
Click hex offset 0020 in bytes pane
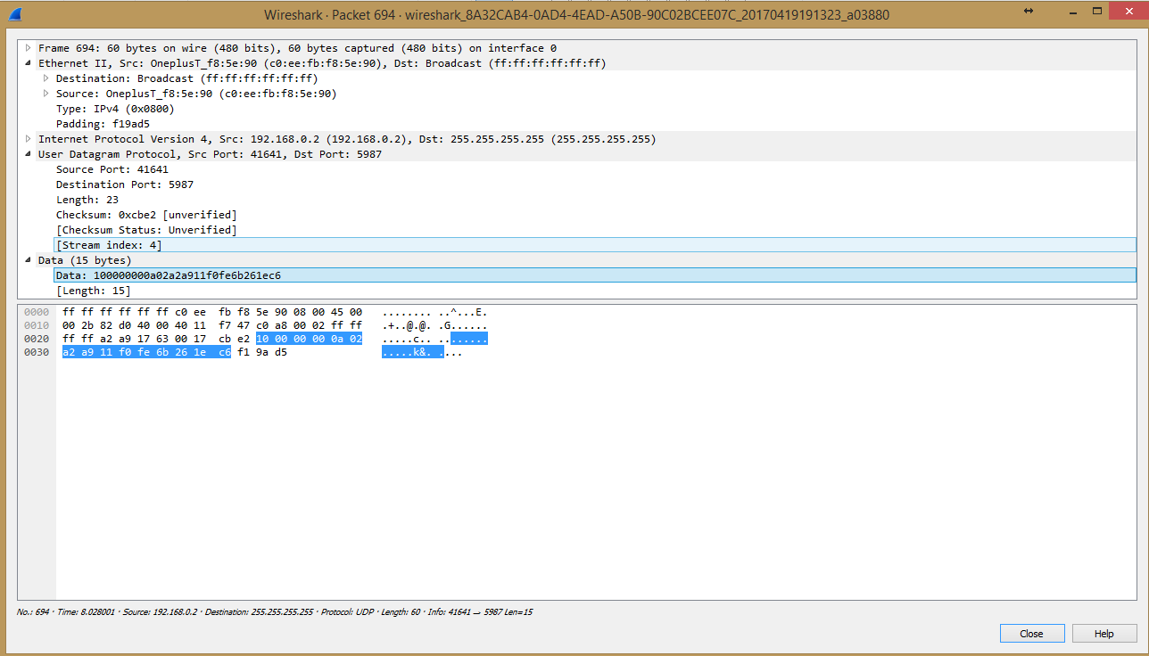[x=37, y=339]
